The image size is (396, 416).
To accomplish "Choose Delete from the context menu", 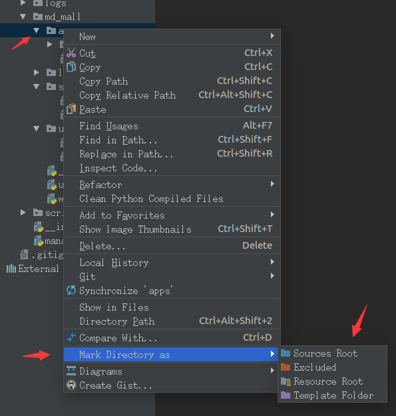I will [x=172, y=246].
